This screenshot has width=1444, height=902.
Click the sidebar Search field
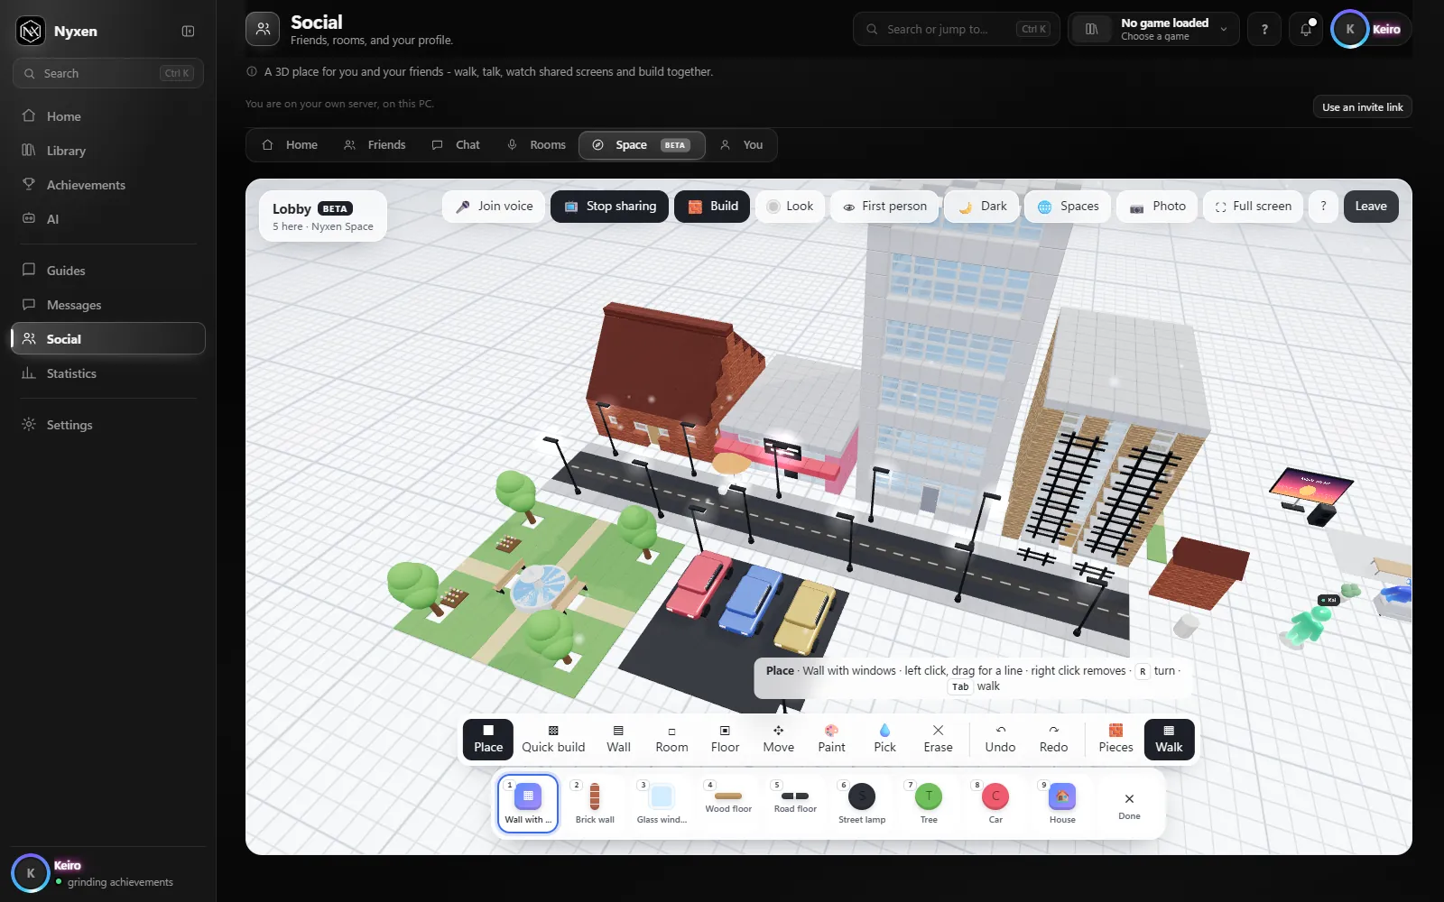108,73
